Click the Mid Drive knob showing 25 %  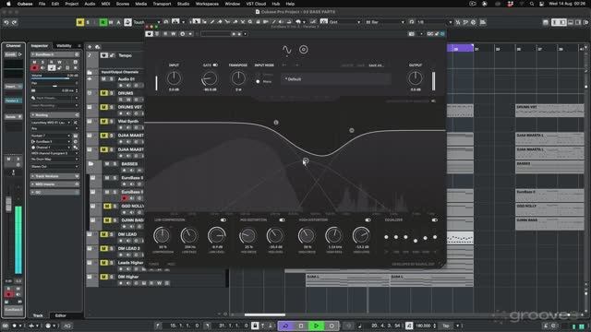[247, 236]
